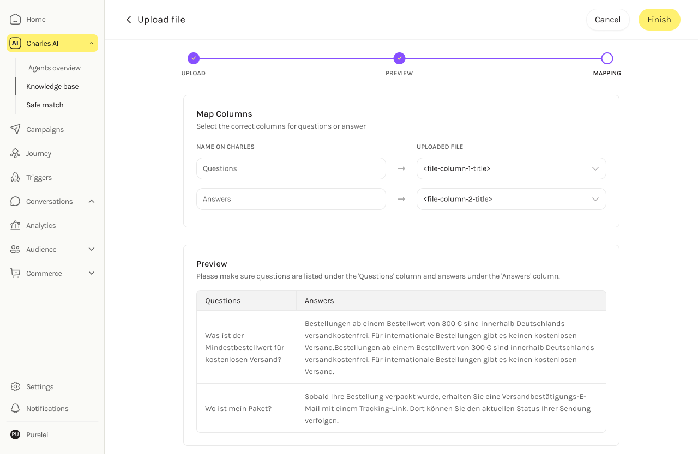This screenshot has height=459, width=698.
Task: Click the back arrow beside Upload file
Action: pyautogui.click(x=129, y=20)
